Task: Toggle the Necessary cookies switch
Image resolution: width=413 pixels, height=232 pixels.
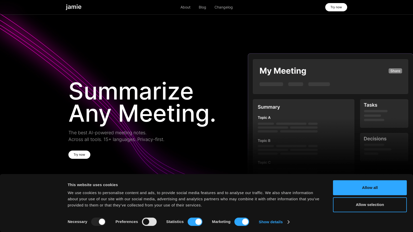Action: click(x=98, y=222)
